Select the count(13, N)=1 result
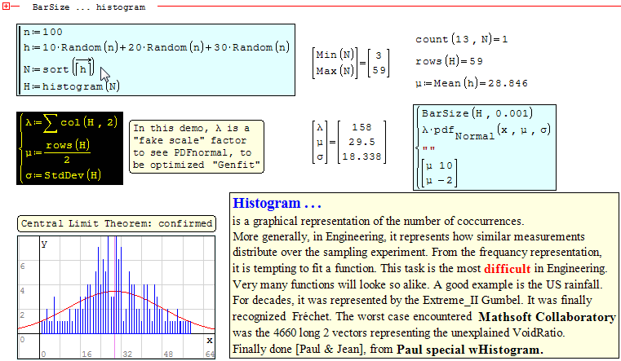This screenshot has width=621, height=361. 461,39
